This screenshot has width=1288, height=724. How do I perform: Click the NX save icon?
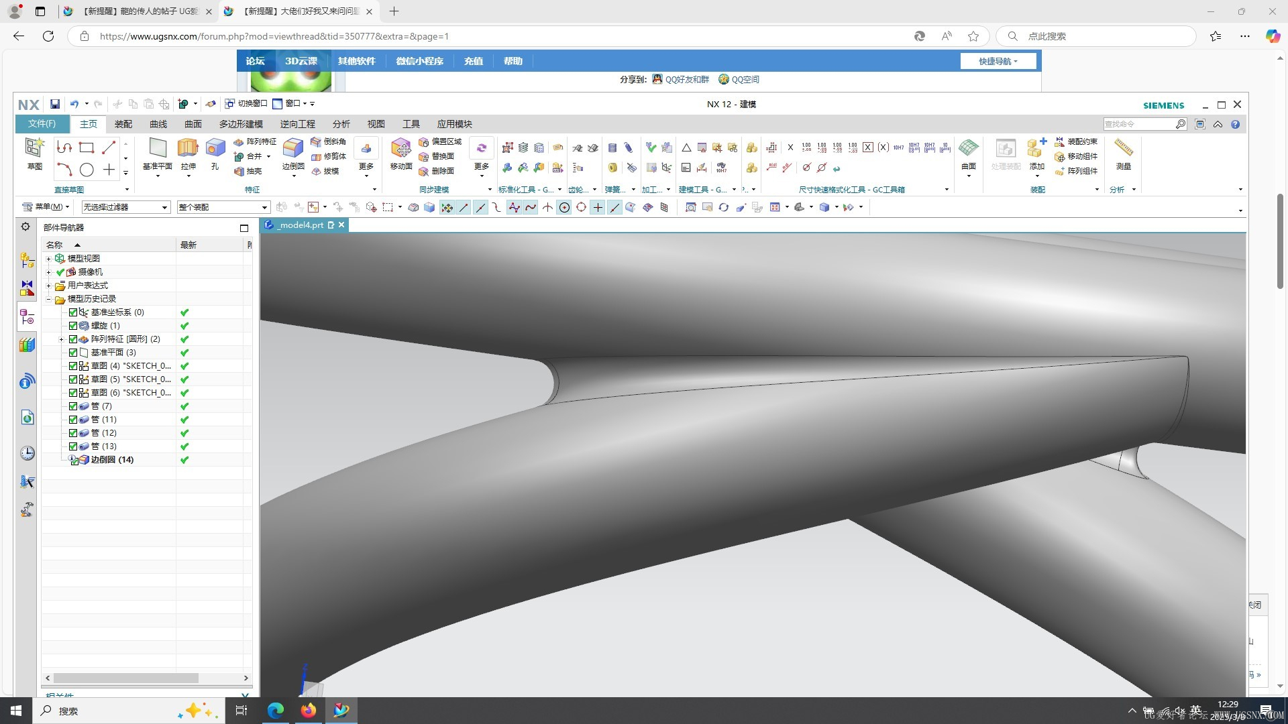tap(55, 104)
